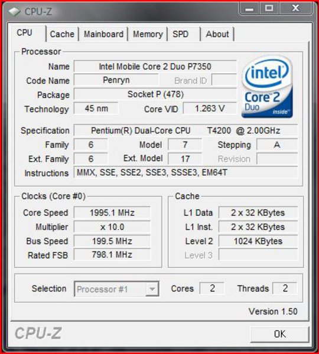This screenshot has width=319, height=354.
Task: Click the OK button
Action: pyautogui.click(x=279, y=334)
